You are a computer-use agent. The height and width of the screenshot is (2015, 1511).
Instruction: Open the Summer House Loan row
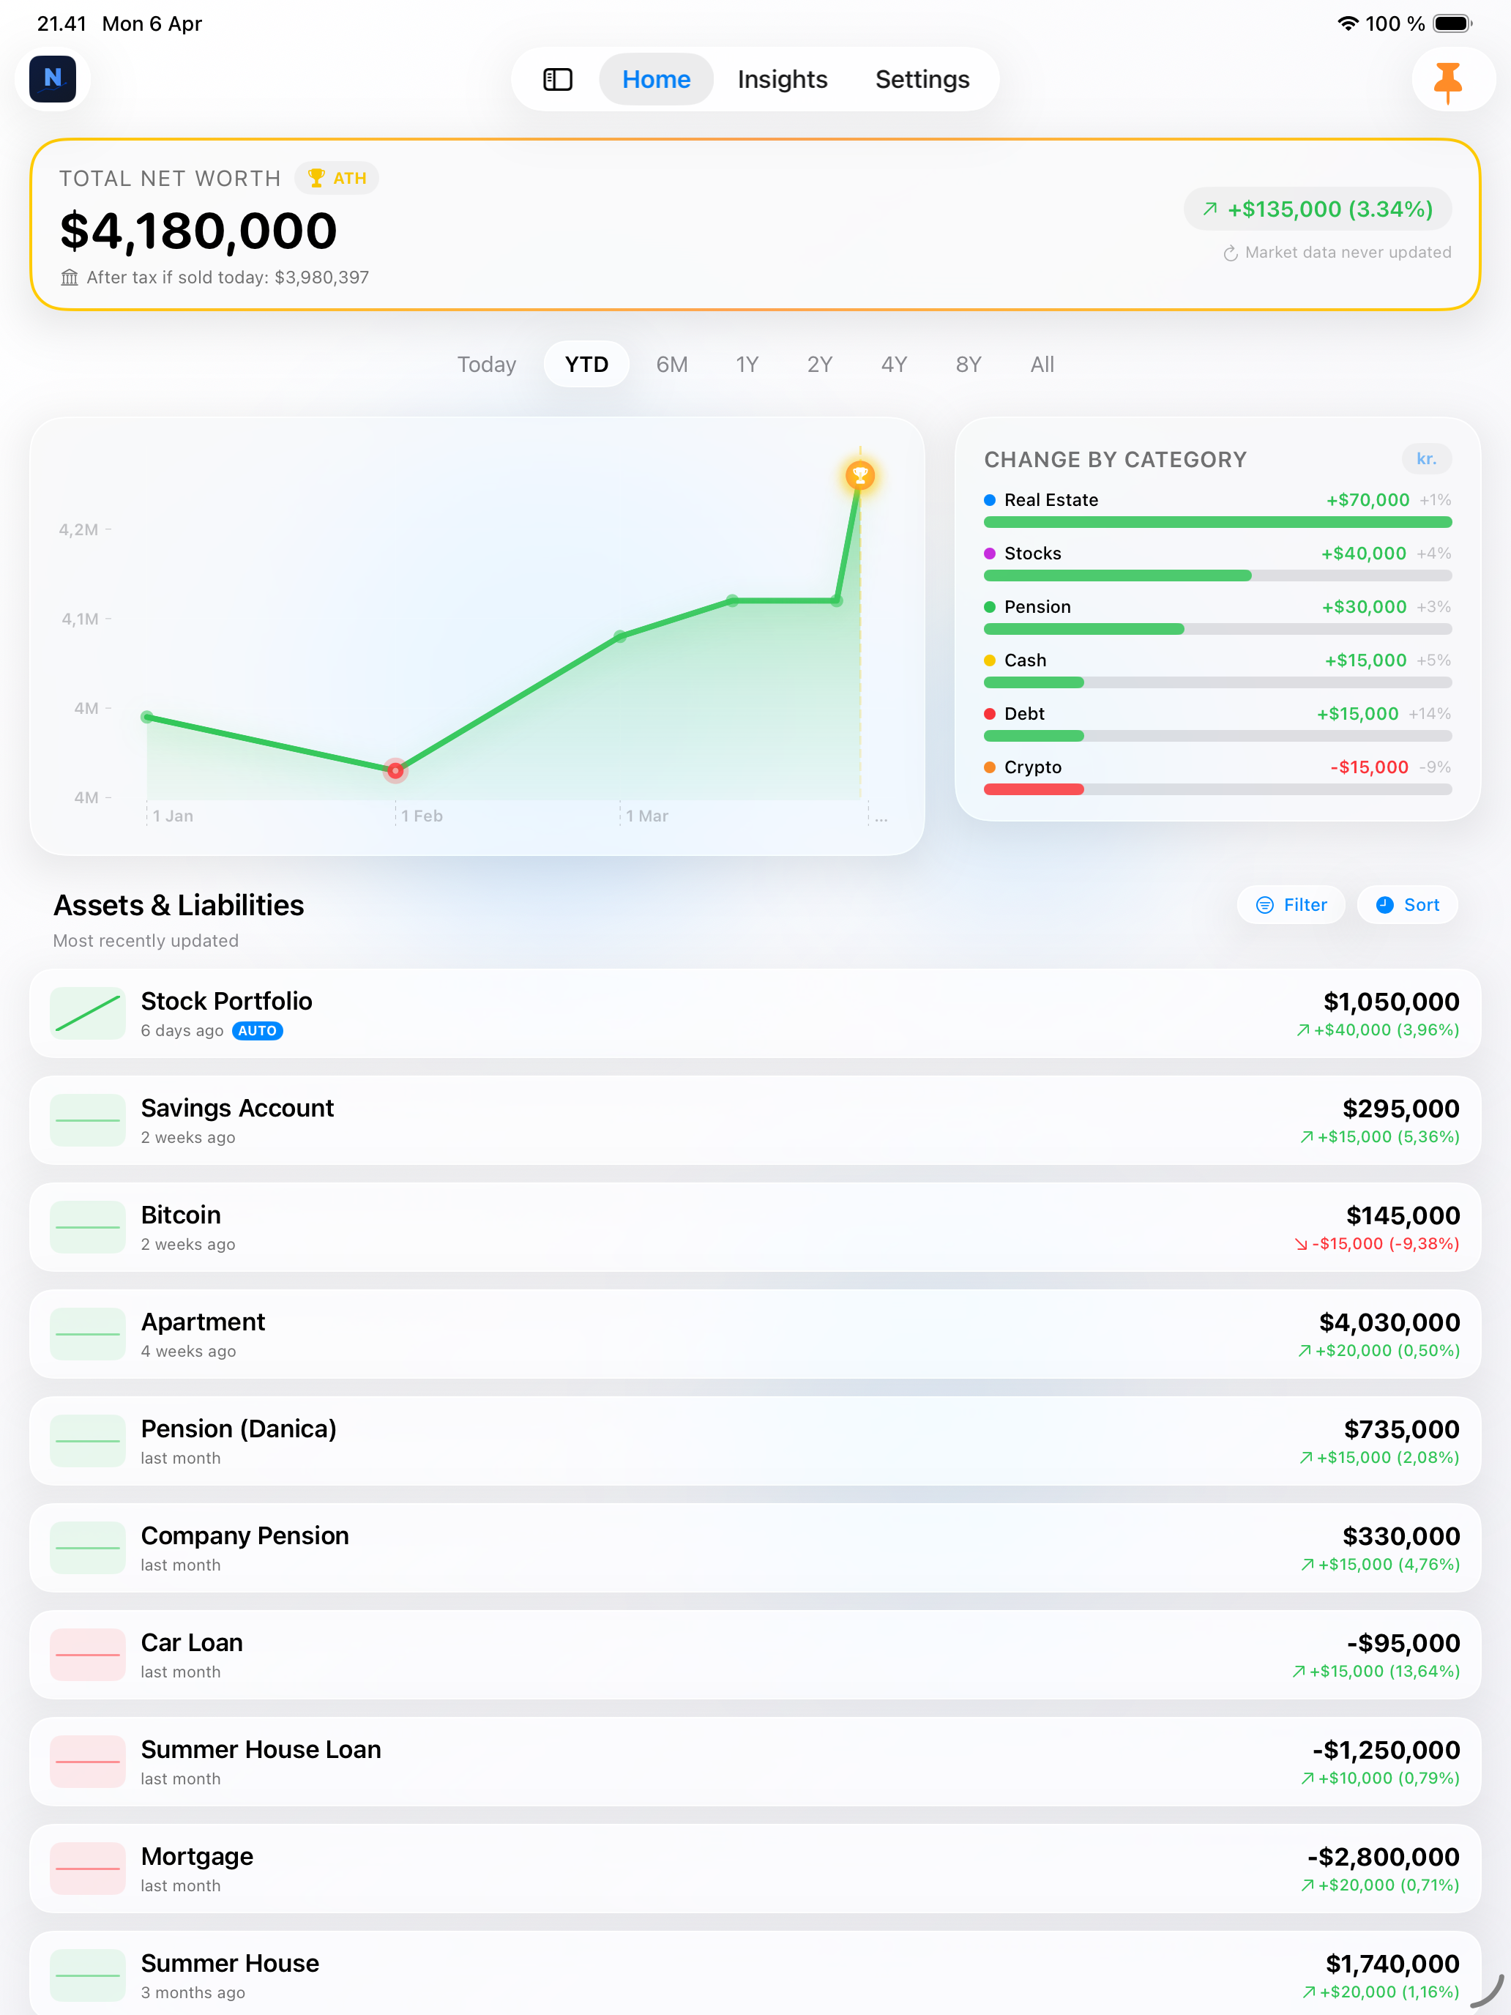755,1761
